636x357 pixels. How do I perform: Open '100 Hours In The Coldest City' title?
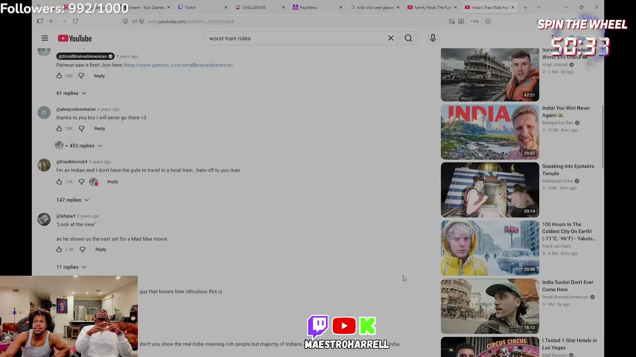pos(569,232)
